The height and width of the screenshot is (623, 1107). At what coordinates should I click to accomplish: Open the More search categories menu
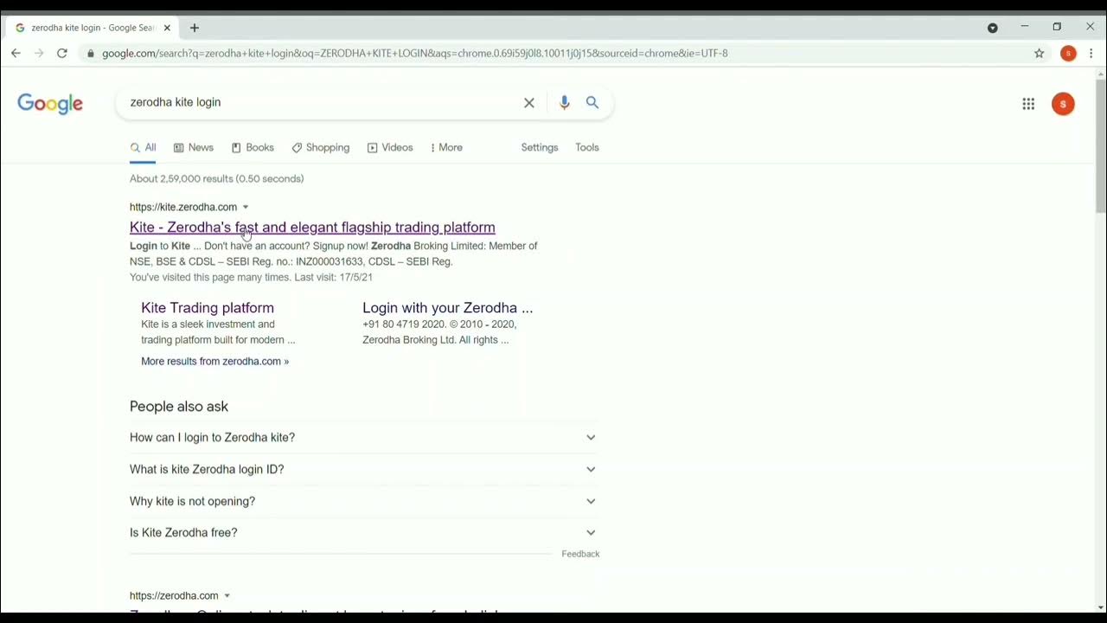click(447, 148)
